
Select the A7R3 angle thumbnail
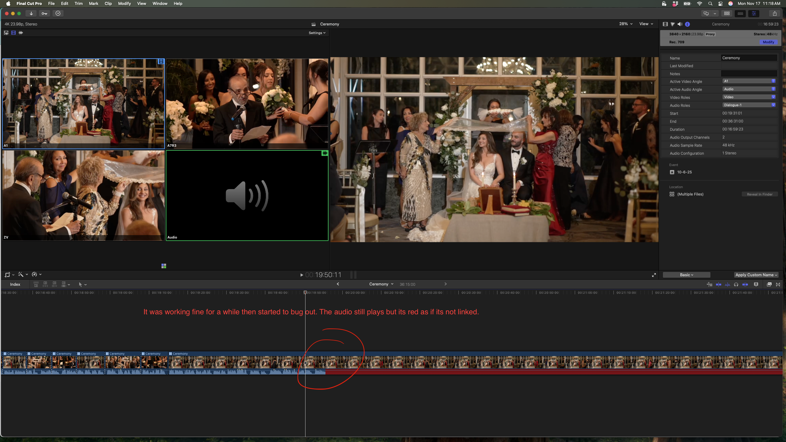[x=247, y=104]
